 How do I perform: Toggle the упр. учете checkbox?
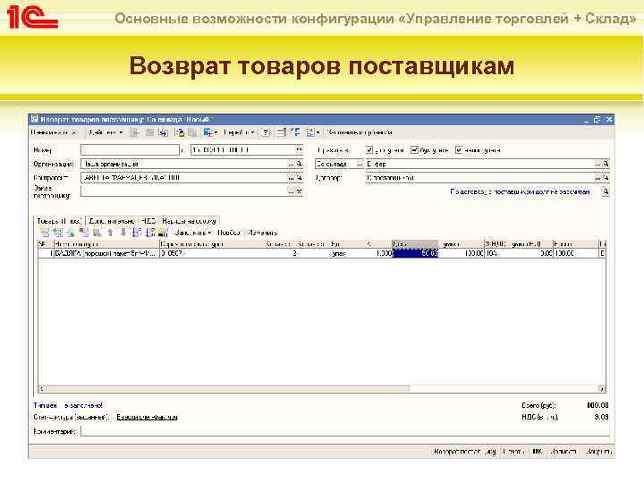[369, 150]
